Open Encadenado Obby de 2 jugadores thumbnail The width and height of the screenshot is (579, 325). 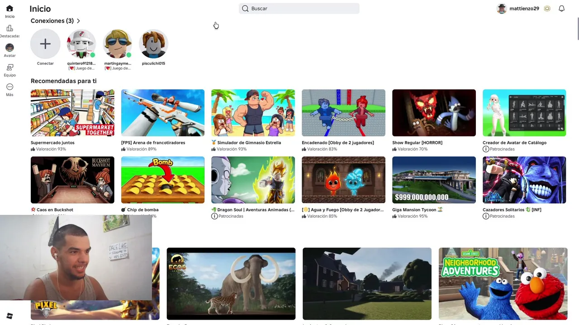[x=343, y=113]
